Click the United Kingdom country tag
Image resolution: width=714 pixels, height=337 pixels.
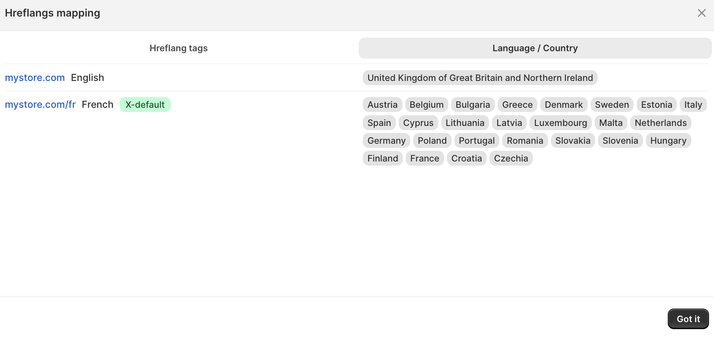[x=480, y=78]
